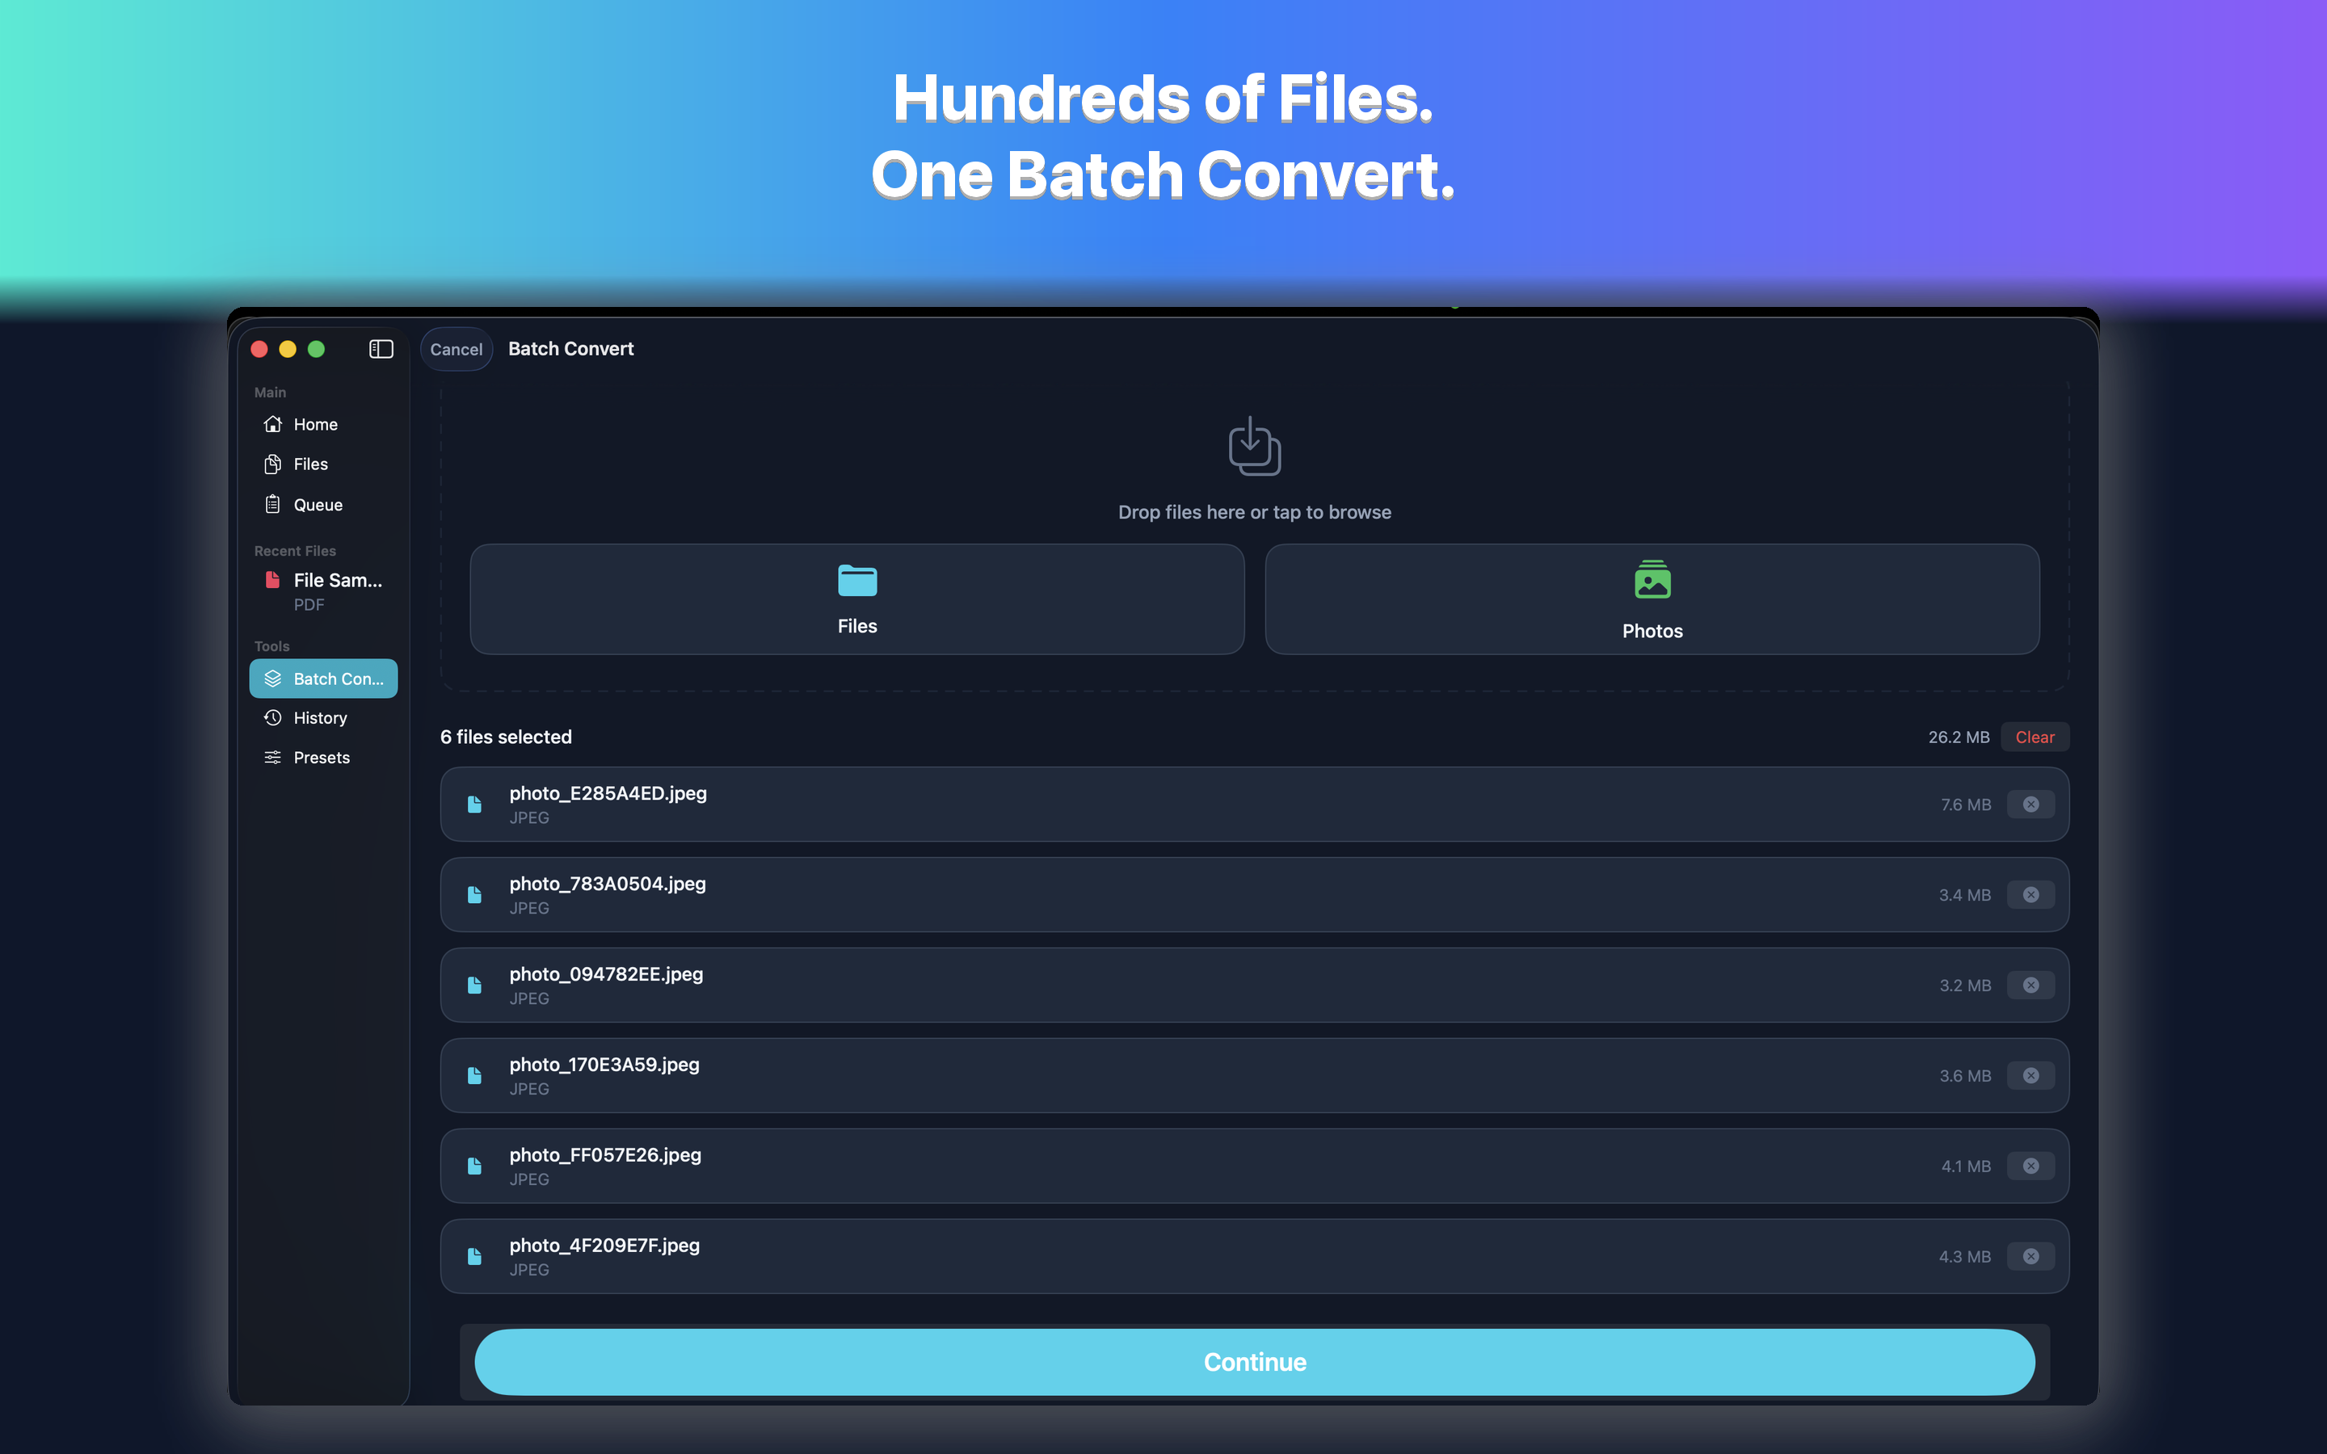The width and height of the screenshot is (2327, 1454).
Task: Go to Files in the sidebar
Action: click(323, 464)
